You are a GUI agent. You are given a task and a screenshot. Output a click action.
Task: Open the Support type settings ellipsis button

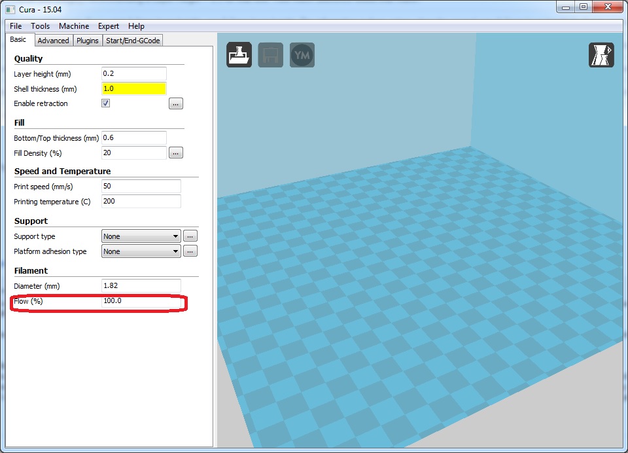pos(190,236)
